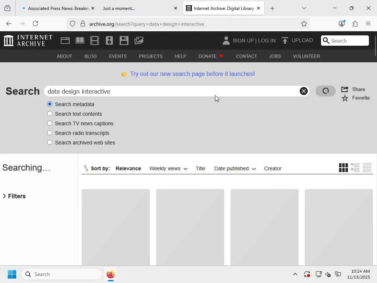This screenshot has height=283, width=377.
Task: Open the Audio speaker icon
Action: 109,41
